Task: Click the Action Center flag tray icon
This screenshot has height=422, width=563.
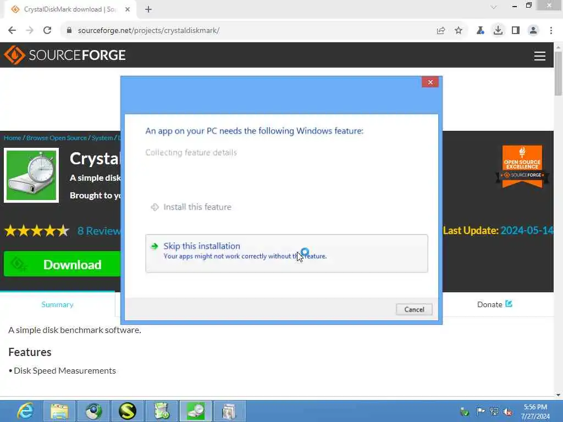Action: click(480, 411)
